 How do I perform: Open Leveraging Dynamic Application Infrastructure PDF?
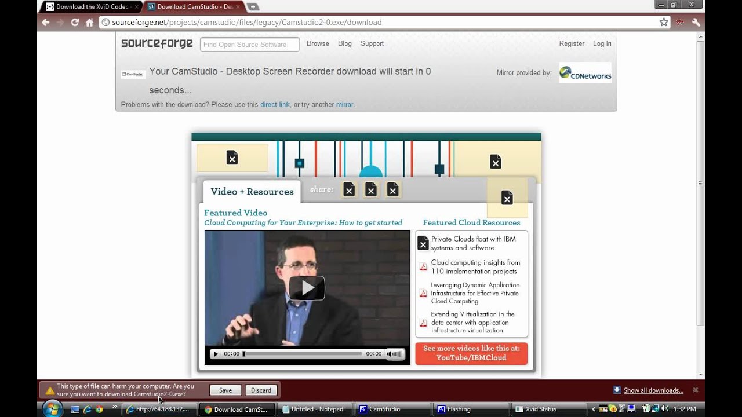pyautogui.click(x=475, y=293)
